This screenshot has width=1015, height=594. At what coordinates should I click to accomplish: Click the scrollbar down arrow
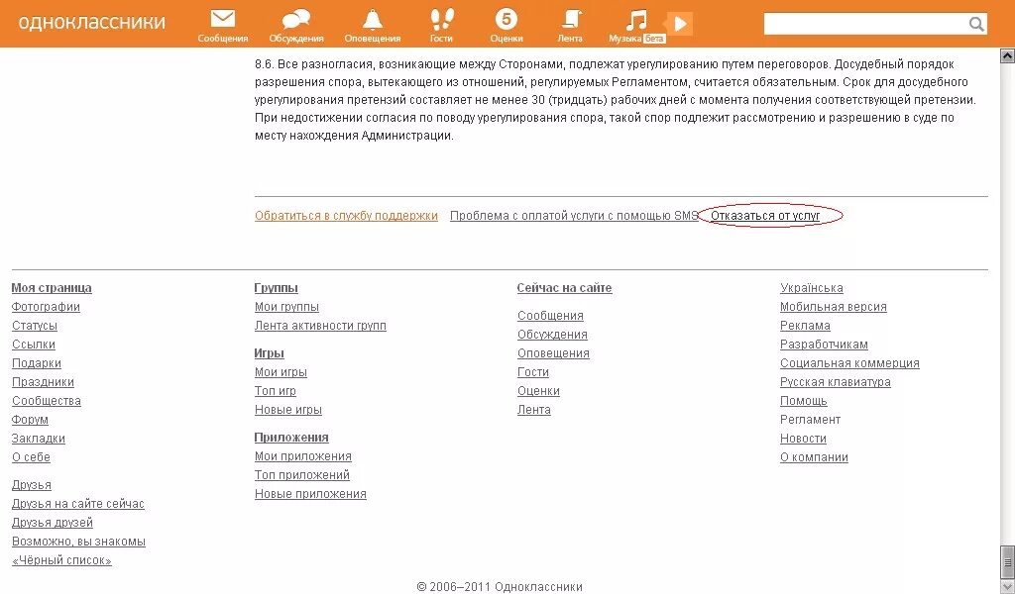(1007, 586)
